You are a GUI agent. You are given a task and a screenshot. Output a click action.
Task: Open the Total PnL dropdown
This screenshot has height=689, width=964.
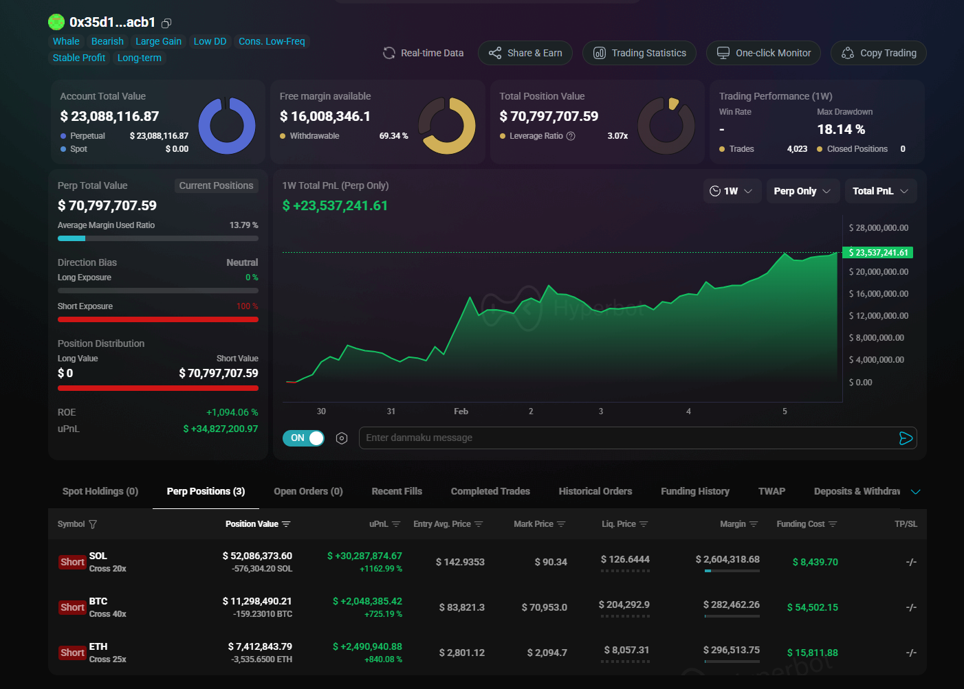coord(880,191)
